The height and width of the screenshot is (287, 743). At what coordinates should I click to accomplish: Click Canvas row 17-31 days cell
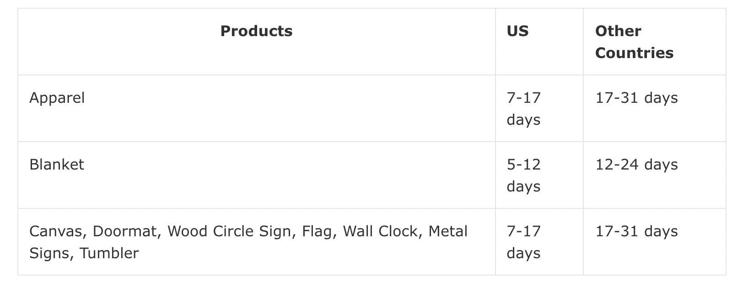[654, 242]
